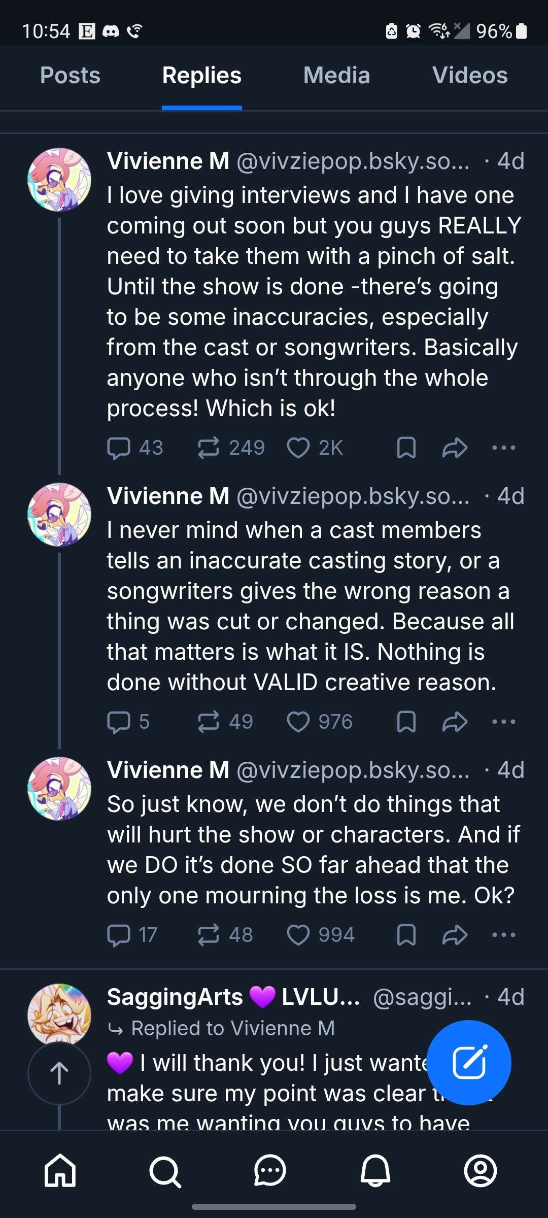Like the post with 976 likes
The width and height of the screenshot is (548, 1218).
click(x=298, y=722)
